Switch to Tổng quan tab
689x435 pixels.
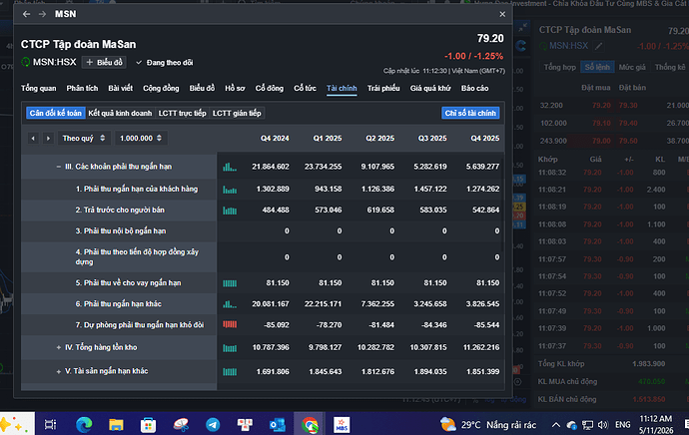pyautogui.click(x=39, y=88)
